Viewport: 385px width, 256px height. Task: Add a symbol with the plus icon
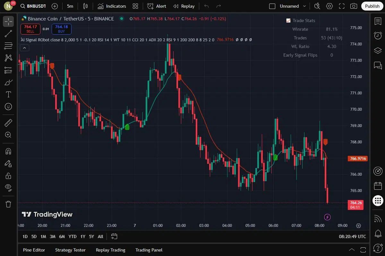click(x=55, y=6)
